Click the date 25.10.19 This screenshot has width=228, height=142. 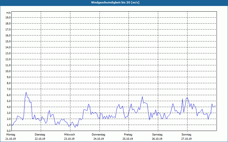pos(128,139)
